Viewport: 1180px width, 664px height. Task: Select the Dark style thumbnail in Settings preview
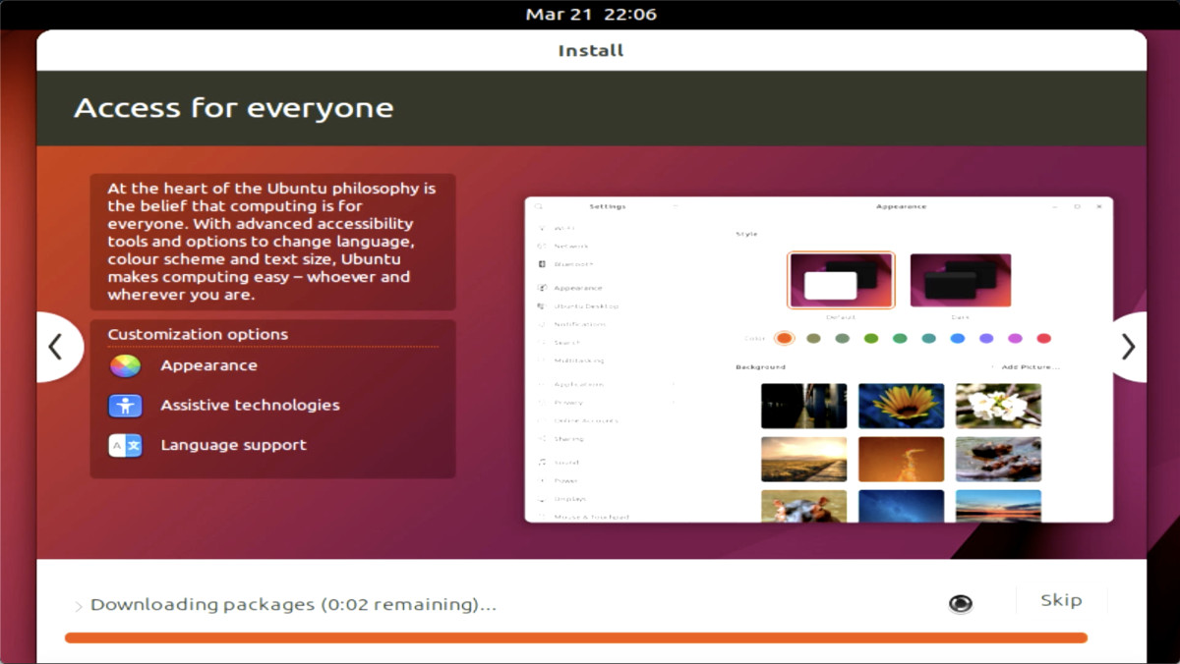(961, 280)
